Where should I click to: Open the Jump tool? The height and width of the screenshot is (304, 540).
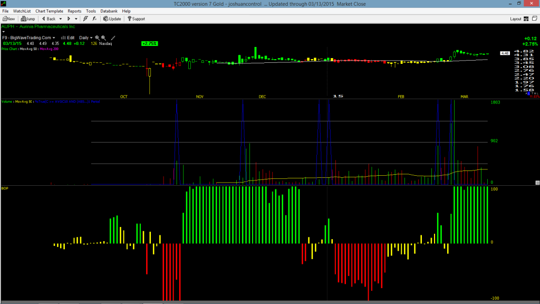click(x=28, y=18)
